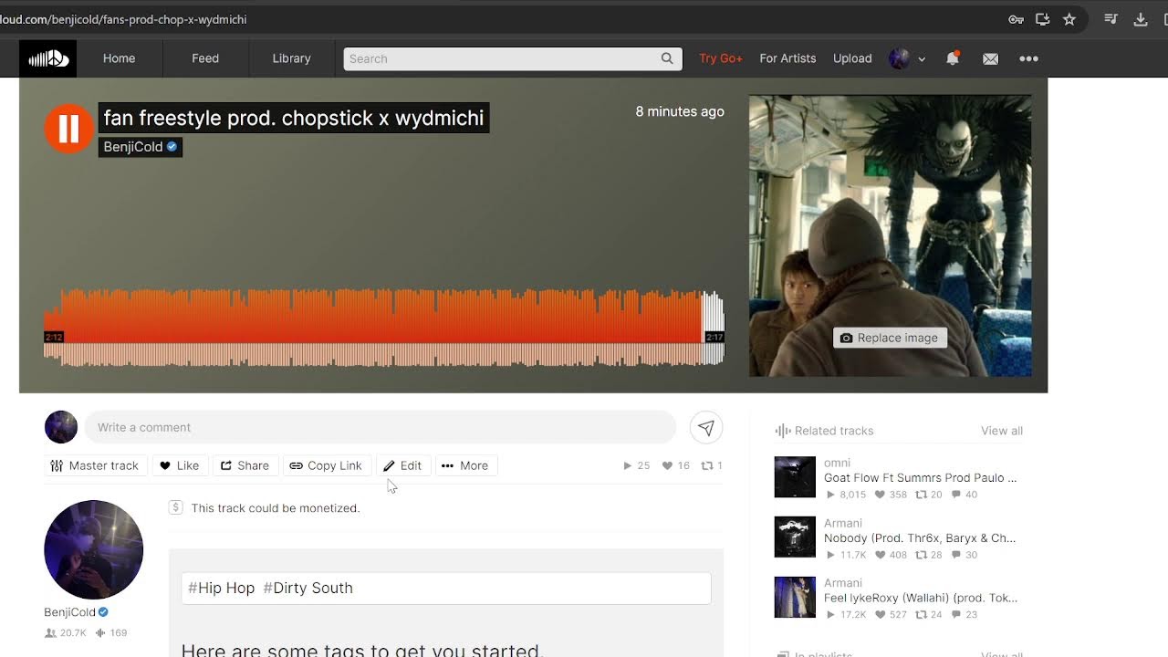Viewport: 1168px width, 657px height.
Task: Like the track
Action: tap(179, 465)
